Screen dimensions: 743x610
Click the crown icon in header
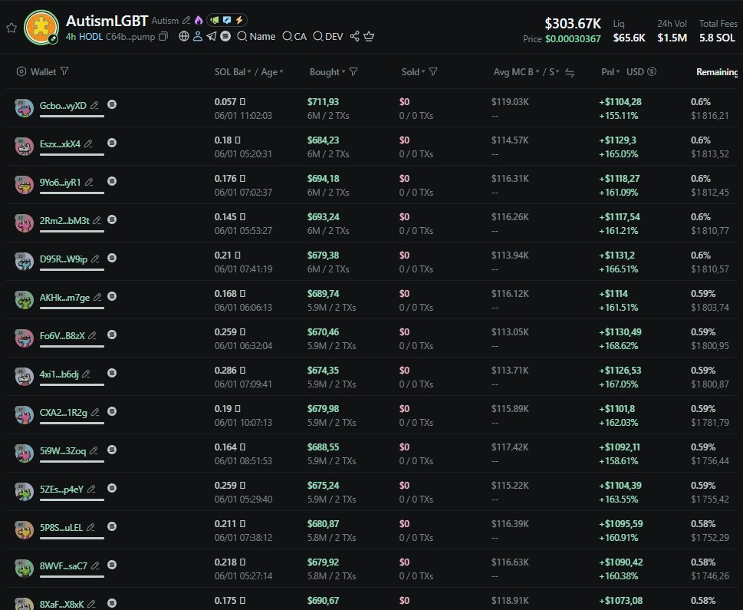369,36
